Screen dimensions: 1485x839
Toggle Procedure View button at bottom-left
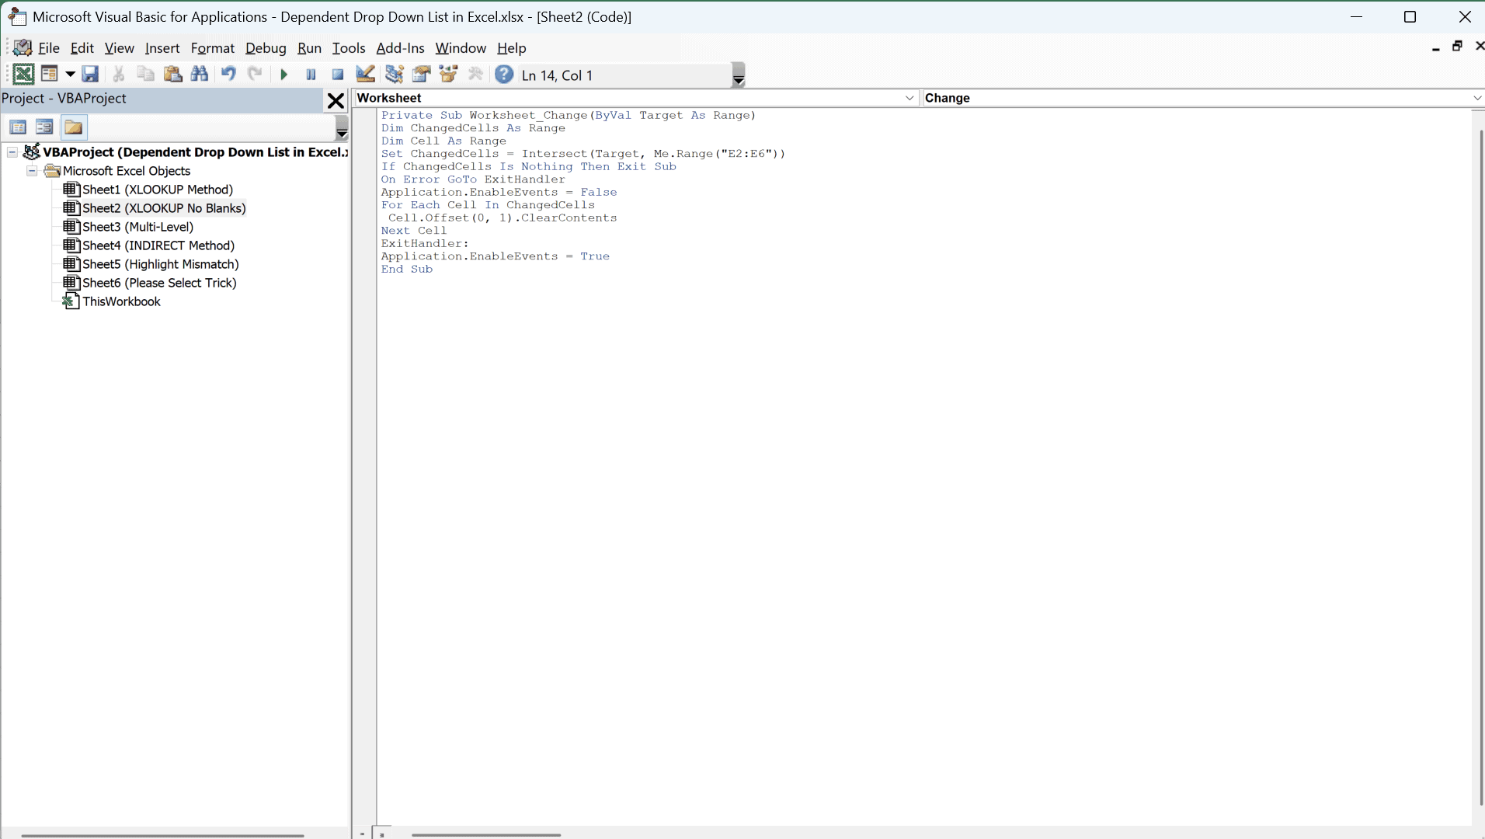click(362, 834)
